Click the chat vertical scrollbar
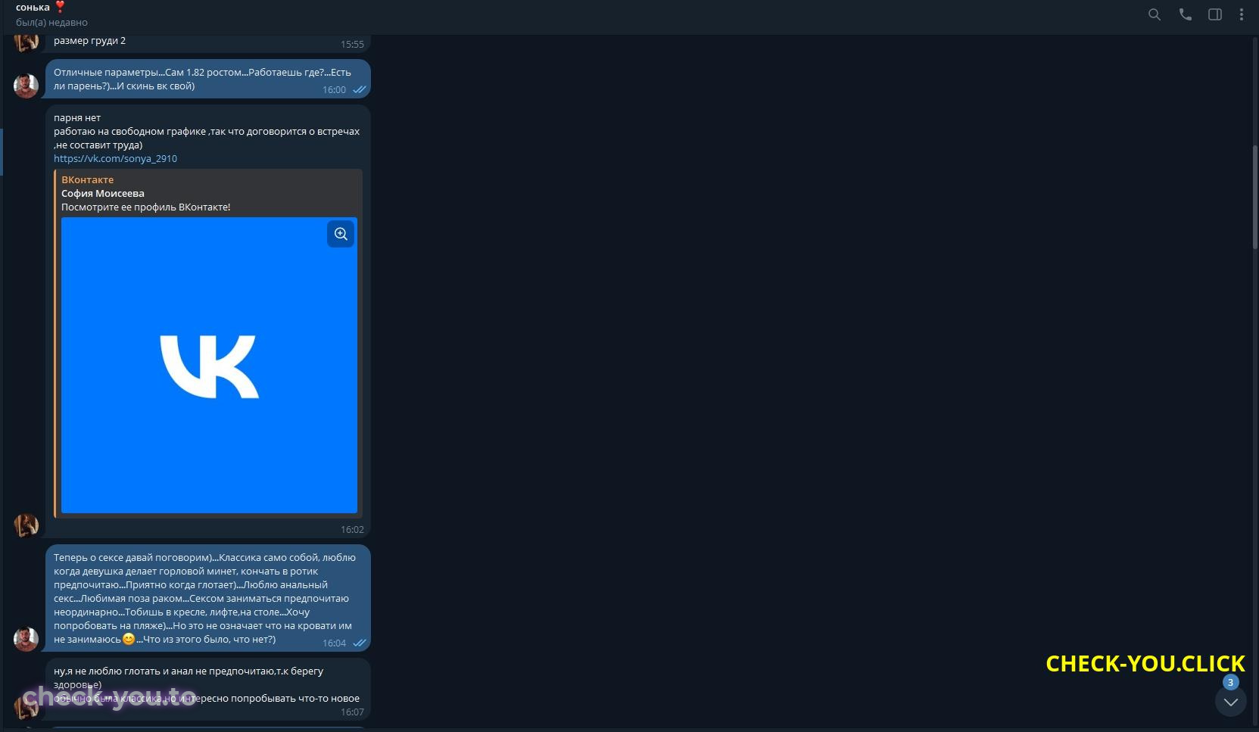The image size is (1259, 732). (x=1254, y=197)
